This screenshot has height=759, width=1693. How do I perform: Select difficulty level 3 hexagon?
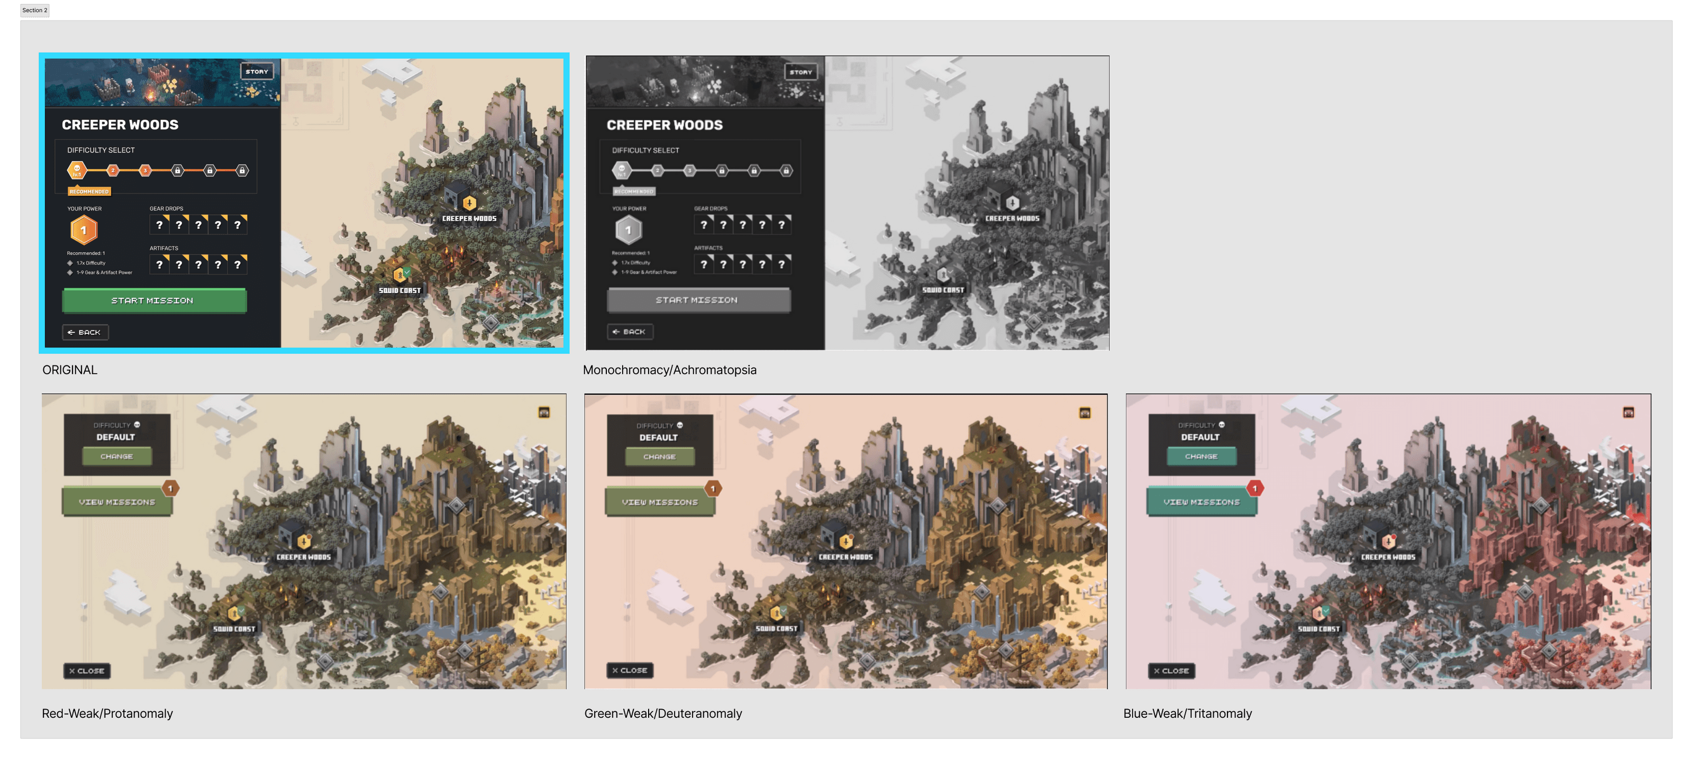(x=144, y=170)
